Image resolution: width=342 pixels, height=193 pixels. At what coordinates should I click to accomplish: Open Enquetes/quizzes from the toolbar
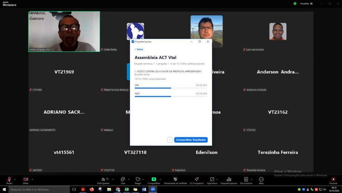[229, 179]
